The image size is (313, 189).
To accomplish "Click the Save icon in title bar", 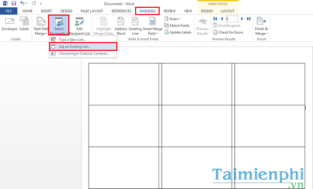I will [x=14, y=3].
